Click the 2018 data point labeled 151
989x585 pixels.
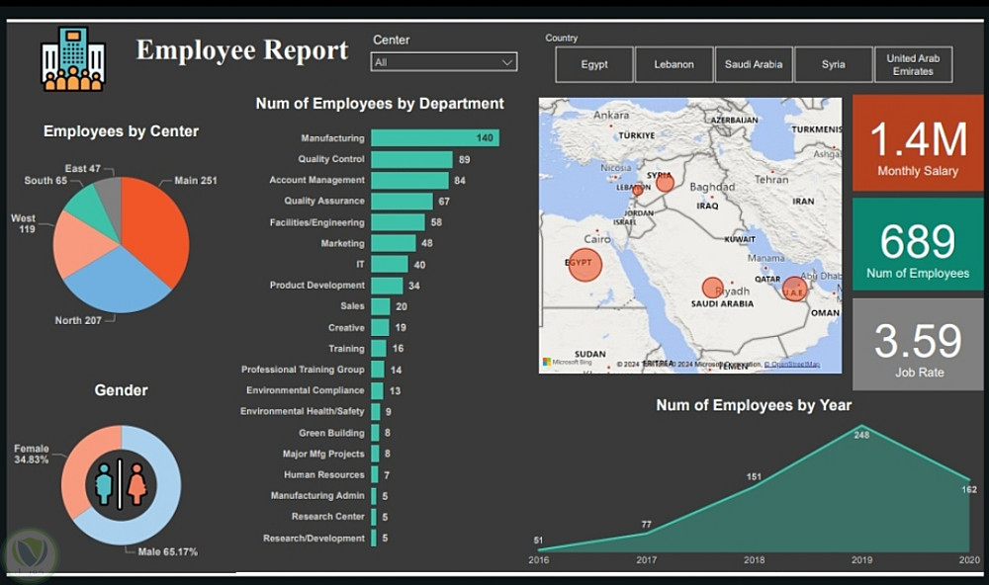click(x=754, y=485)
